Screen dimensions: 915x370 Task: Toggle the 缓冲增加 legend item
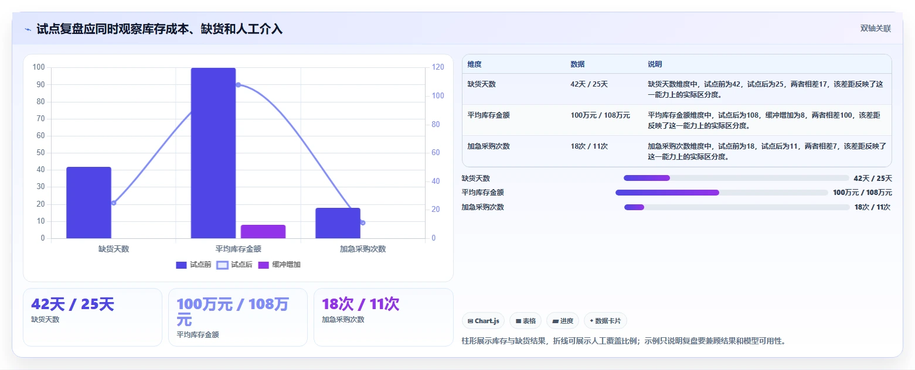click(280, 265)
